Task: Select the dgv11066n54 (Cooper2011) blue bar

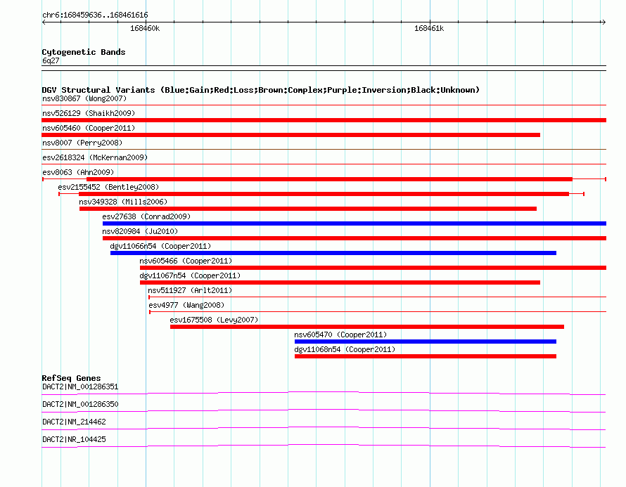Action: pos(333,253)
